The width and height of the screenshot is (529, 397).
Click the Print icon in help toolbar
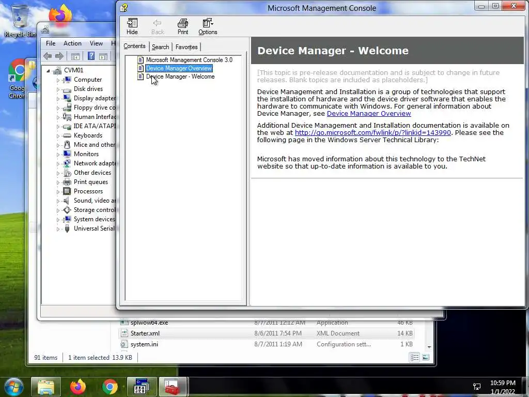click(182, 26)
